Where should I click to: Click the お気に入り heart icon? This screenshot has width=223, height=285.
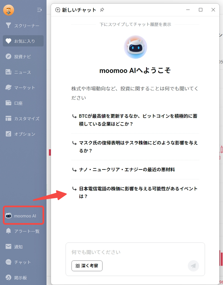point(8,41)
